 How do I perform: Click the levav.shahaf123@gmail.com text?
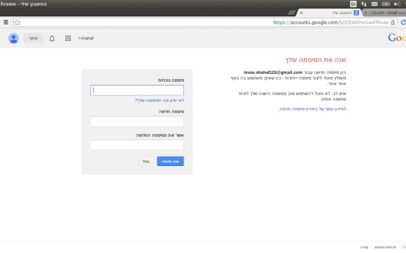coord(273,72)
